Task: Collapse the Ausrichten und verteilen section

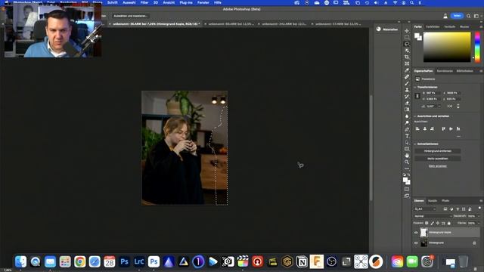Action: click(x=415, y=116)
